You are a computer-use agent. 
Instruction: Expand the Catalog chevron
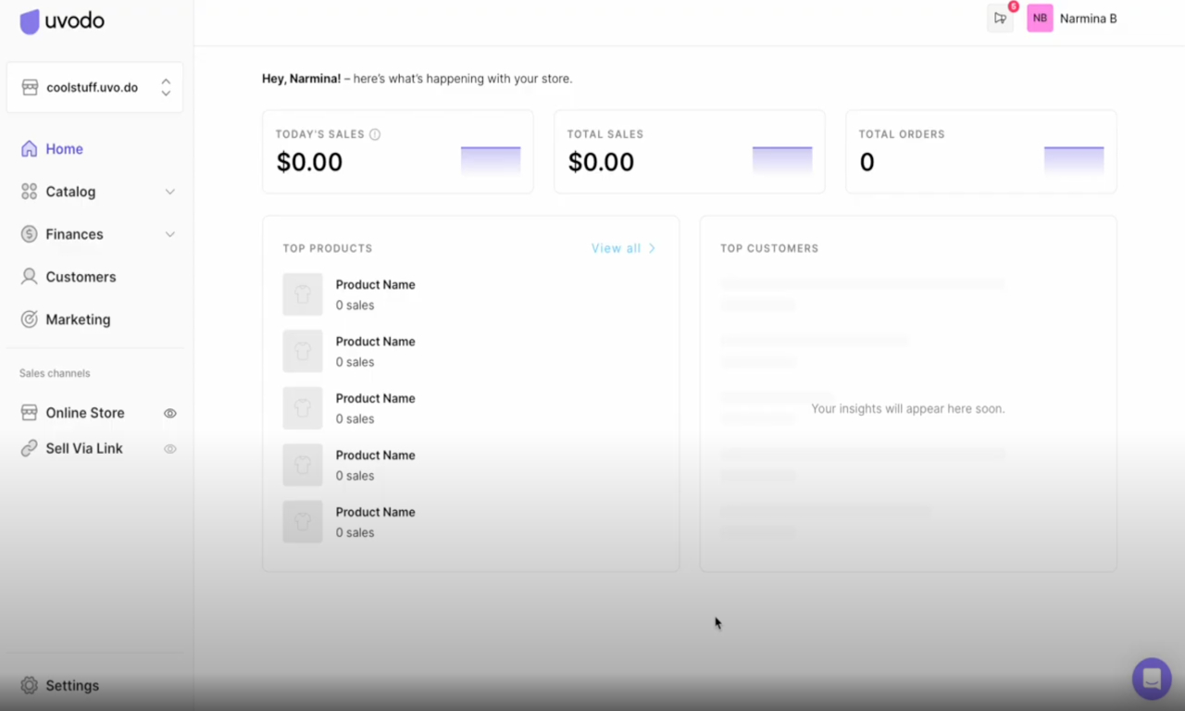[x=169, y=192]
